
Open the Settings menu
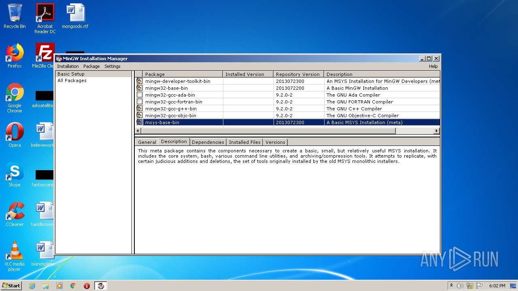tap(113, 66)
